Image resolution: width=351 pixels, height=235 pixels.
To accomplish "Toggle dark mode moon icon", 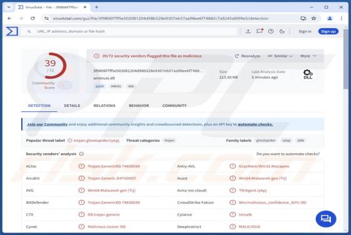I will pos(282,31).
